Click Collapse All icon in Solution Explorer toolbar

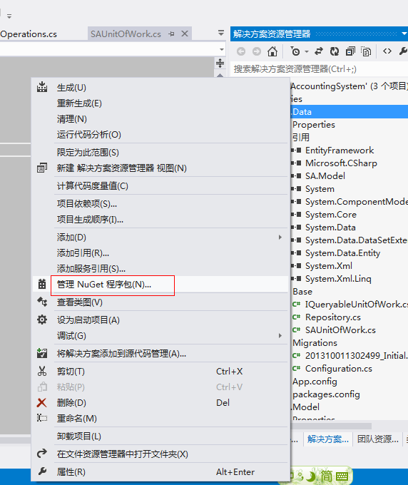350,51
